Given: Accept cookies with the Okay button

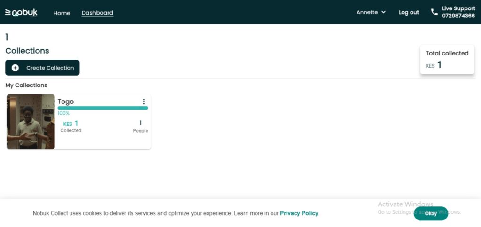Looking at the screenshot, I should point(431,213).
